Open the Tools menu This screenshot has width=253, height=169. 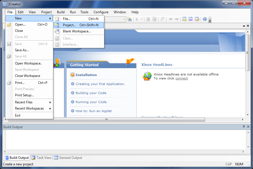click(x=84, y=12)
